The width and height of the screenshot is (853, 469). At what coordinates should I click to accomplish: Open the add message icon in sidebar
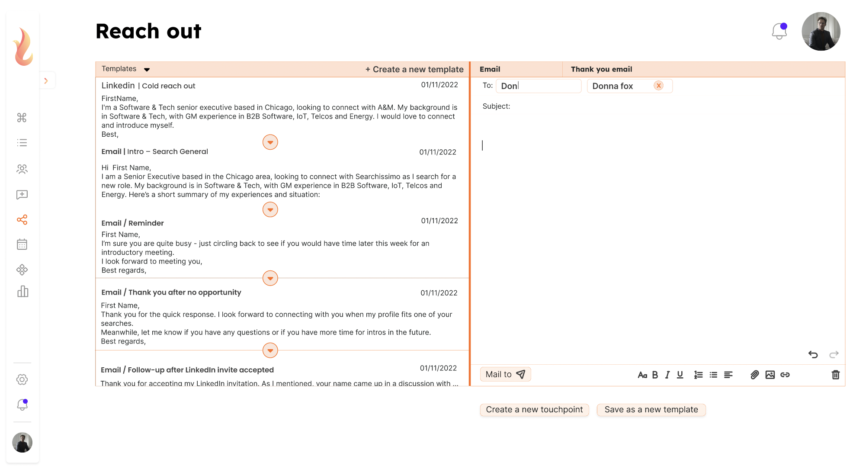[x=22, y=195]
